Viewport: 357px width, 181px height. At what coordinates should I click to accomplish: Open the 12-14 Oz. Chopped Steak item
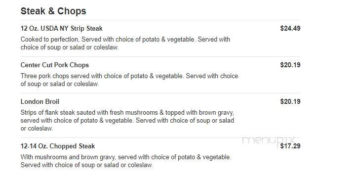pos(58,146)
